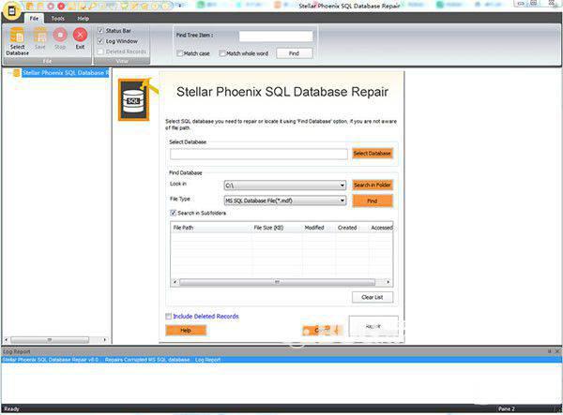This screenshot has width=563, height=415.
Task: Sort by the File Size (KB) column header
Action: [277, 228]
